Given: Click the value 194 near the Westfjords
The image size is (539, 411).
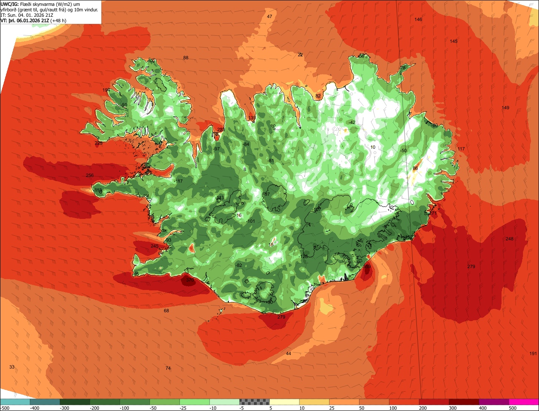Looking at the screenshot, I should 106,90.
